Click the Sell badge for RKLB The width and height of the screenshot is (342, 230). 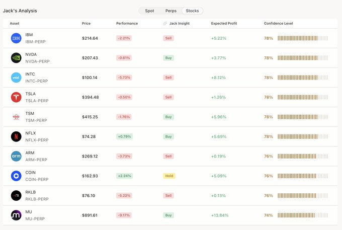(168, 195)
